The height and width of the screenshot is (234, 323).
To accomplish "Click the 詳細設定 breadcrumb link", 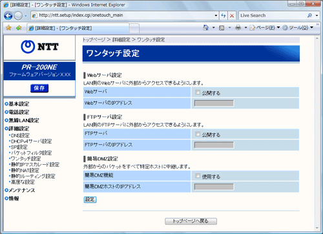I will click(121, 40).
